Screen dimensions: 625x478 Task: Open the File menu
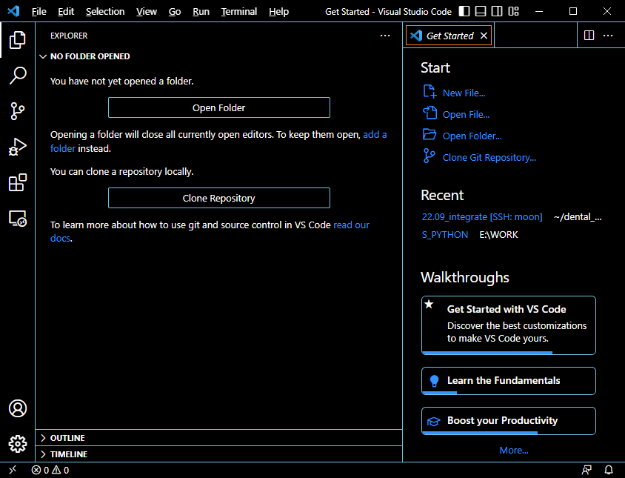point(39,12)
